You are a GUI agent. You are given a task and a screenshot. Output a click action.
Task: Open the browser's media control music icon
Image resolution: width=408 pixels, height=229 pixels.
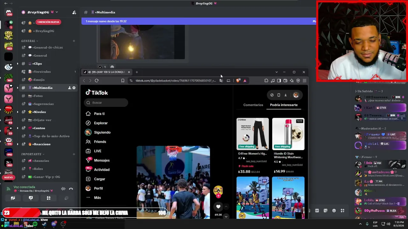[273, 80]
